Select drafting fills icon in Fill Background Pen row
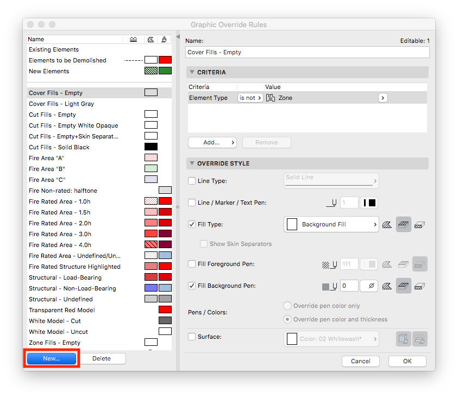 coord(387,286)
